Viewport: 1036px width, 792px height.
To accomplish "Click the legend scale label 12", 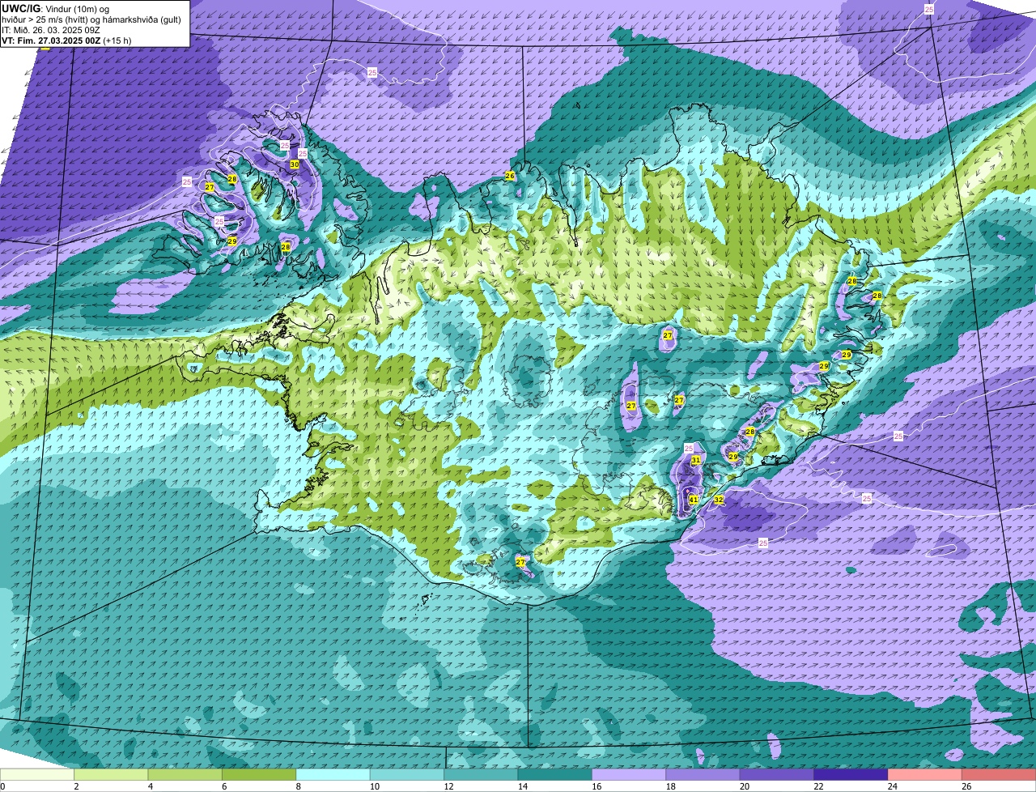I will 449,786.
